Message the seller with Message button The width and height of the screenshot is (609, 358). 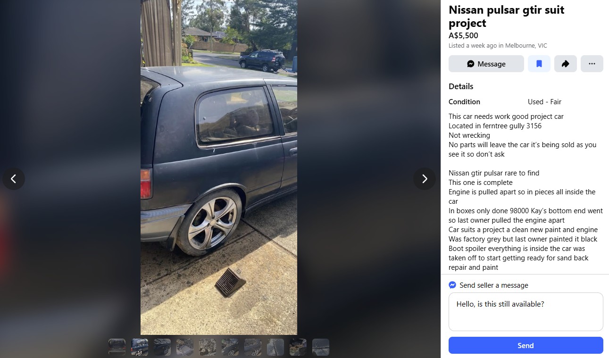click(486, 64)
